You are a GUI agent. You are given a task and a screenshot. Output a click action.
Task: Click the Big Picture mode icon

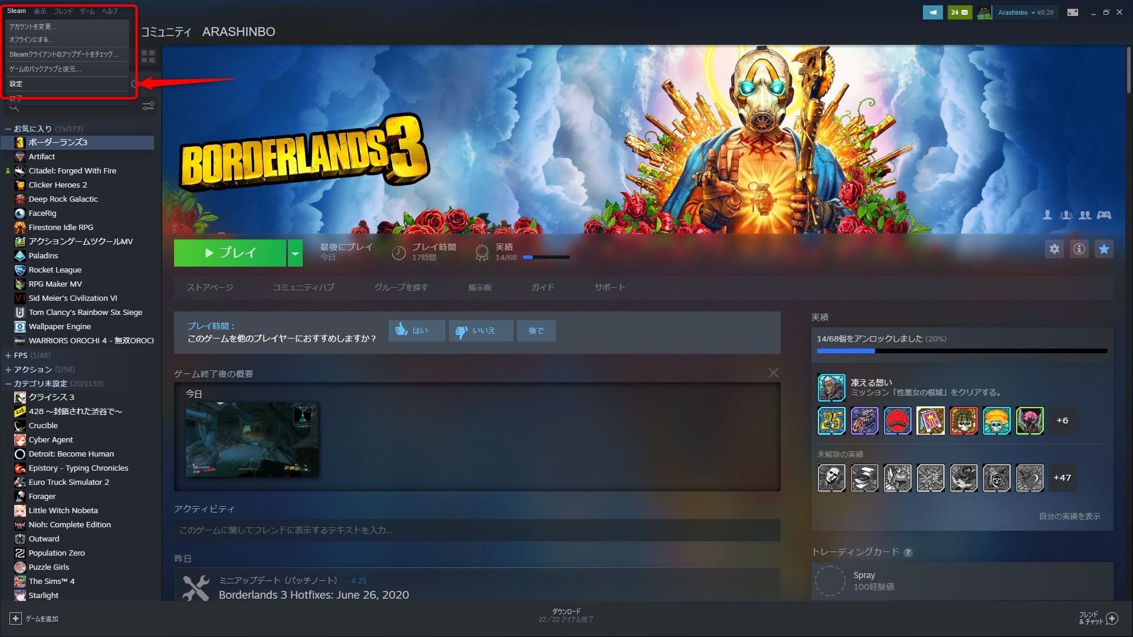[x=1073, y=12]
